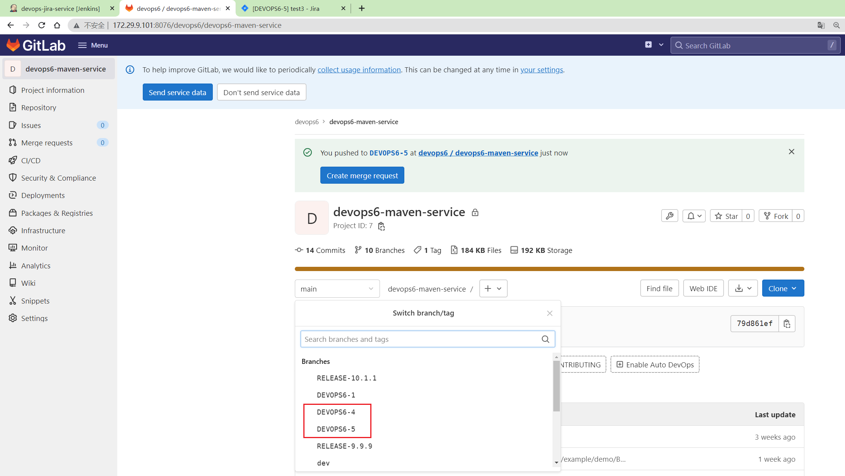
Task: Expand the create new dropdown arrow
Action: pyautogui.click(x=661, y=45)
